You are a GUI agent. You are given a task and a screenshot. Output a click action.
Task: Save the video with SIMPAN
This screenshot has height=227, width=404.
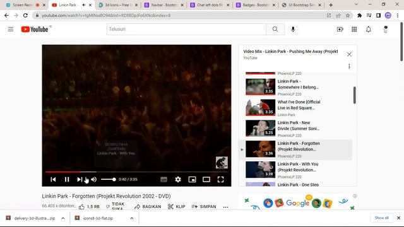tap(204, 206)
